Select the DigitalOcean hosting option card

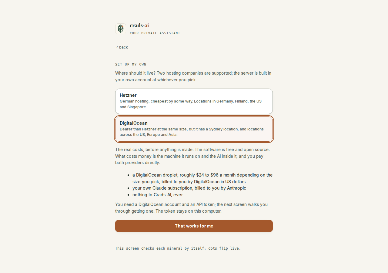[x=194, y=129]
